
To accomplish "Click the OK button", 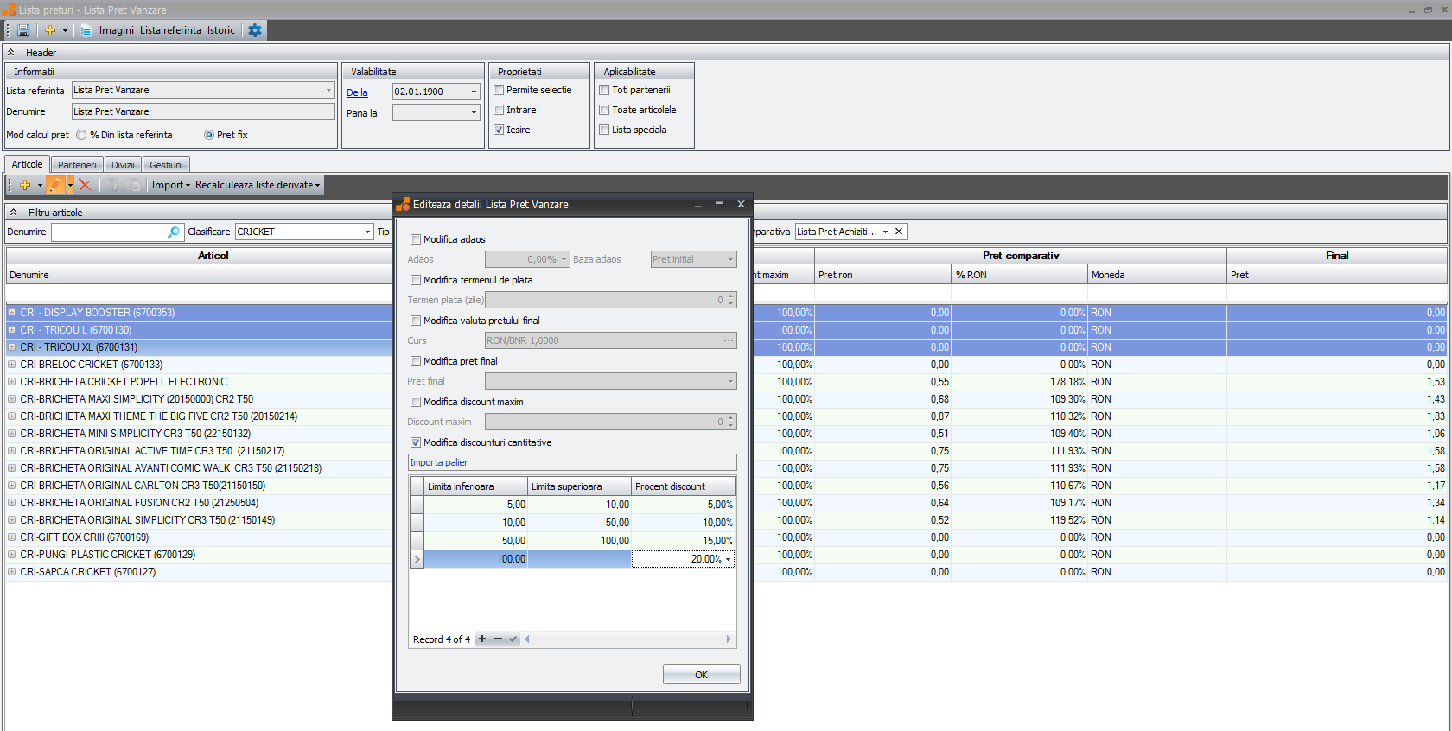I will coord(701,675).
